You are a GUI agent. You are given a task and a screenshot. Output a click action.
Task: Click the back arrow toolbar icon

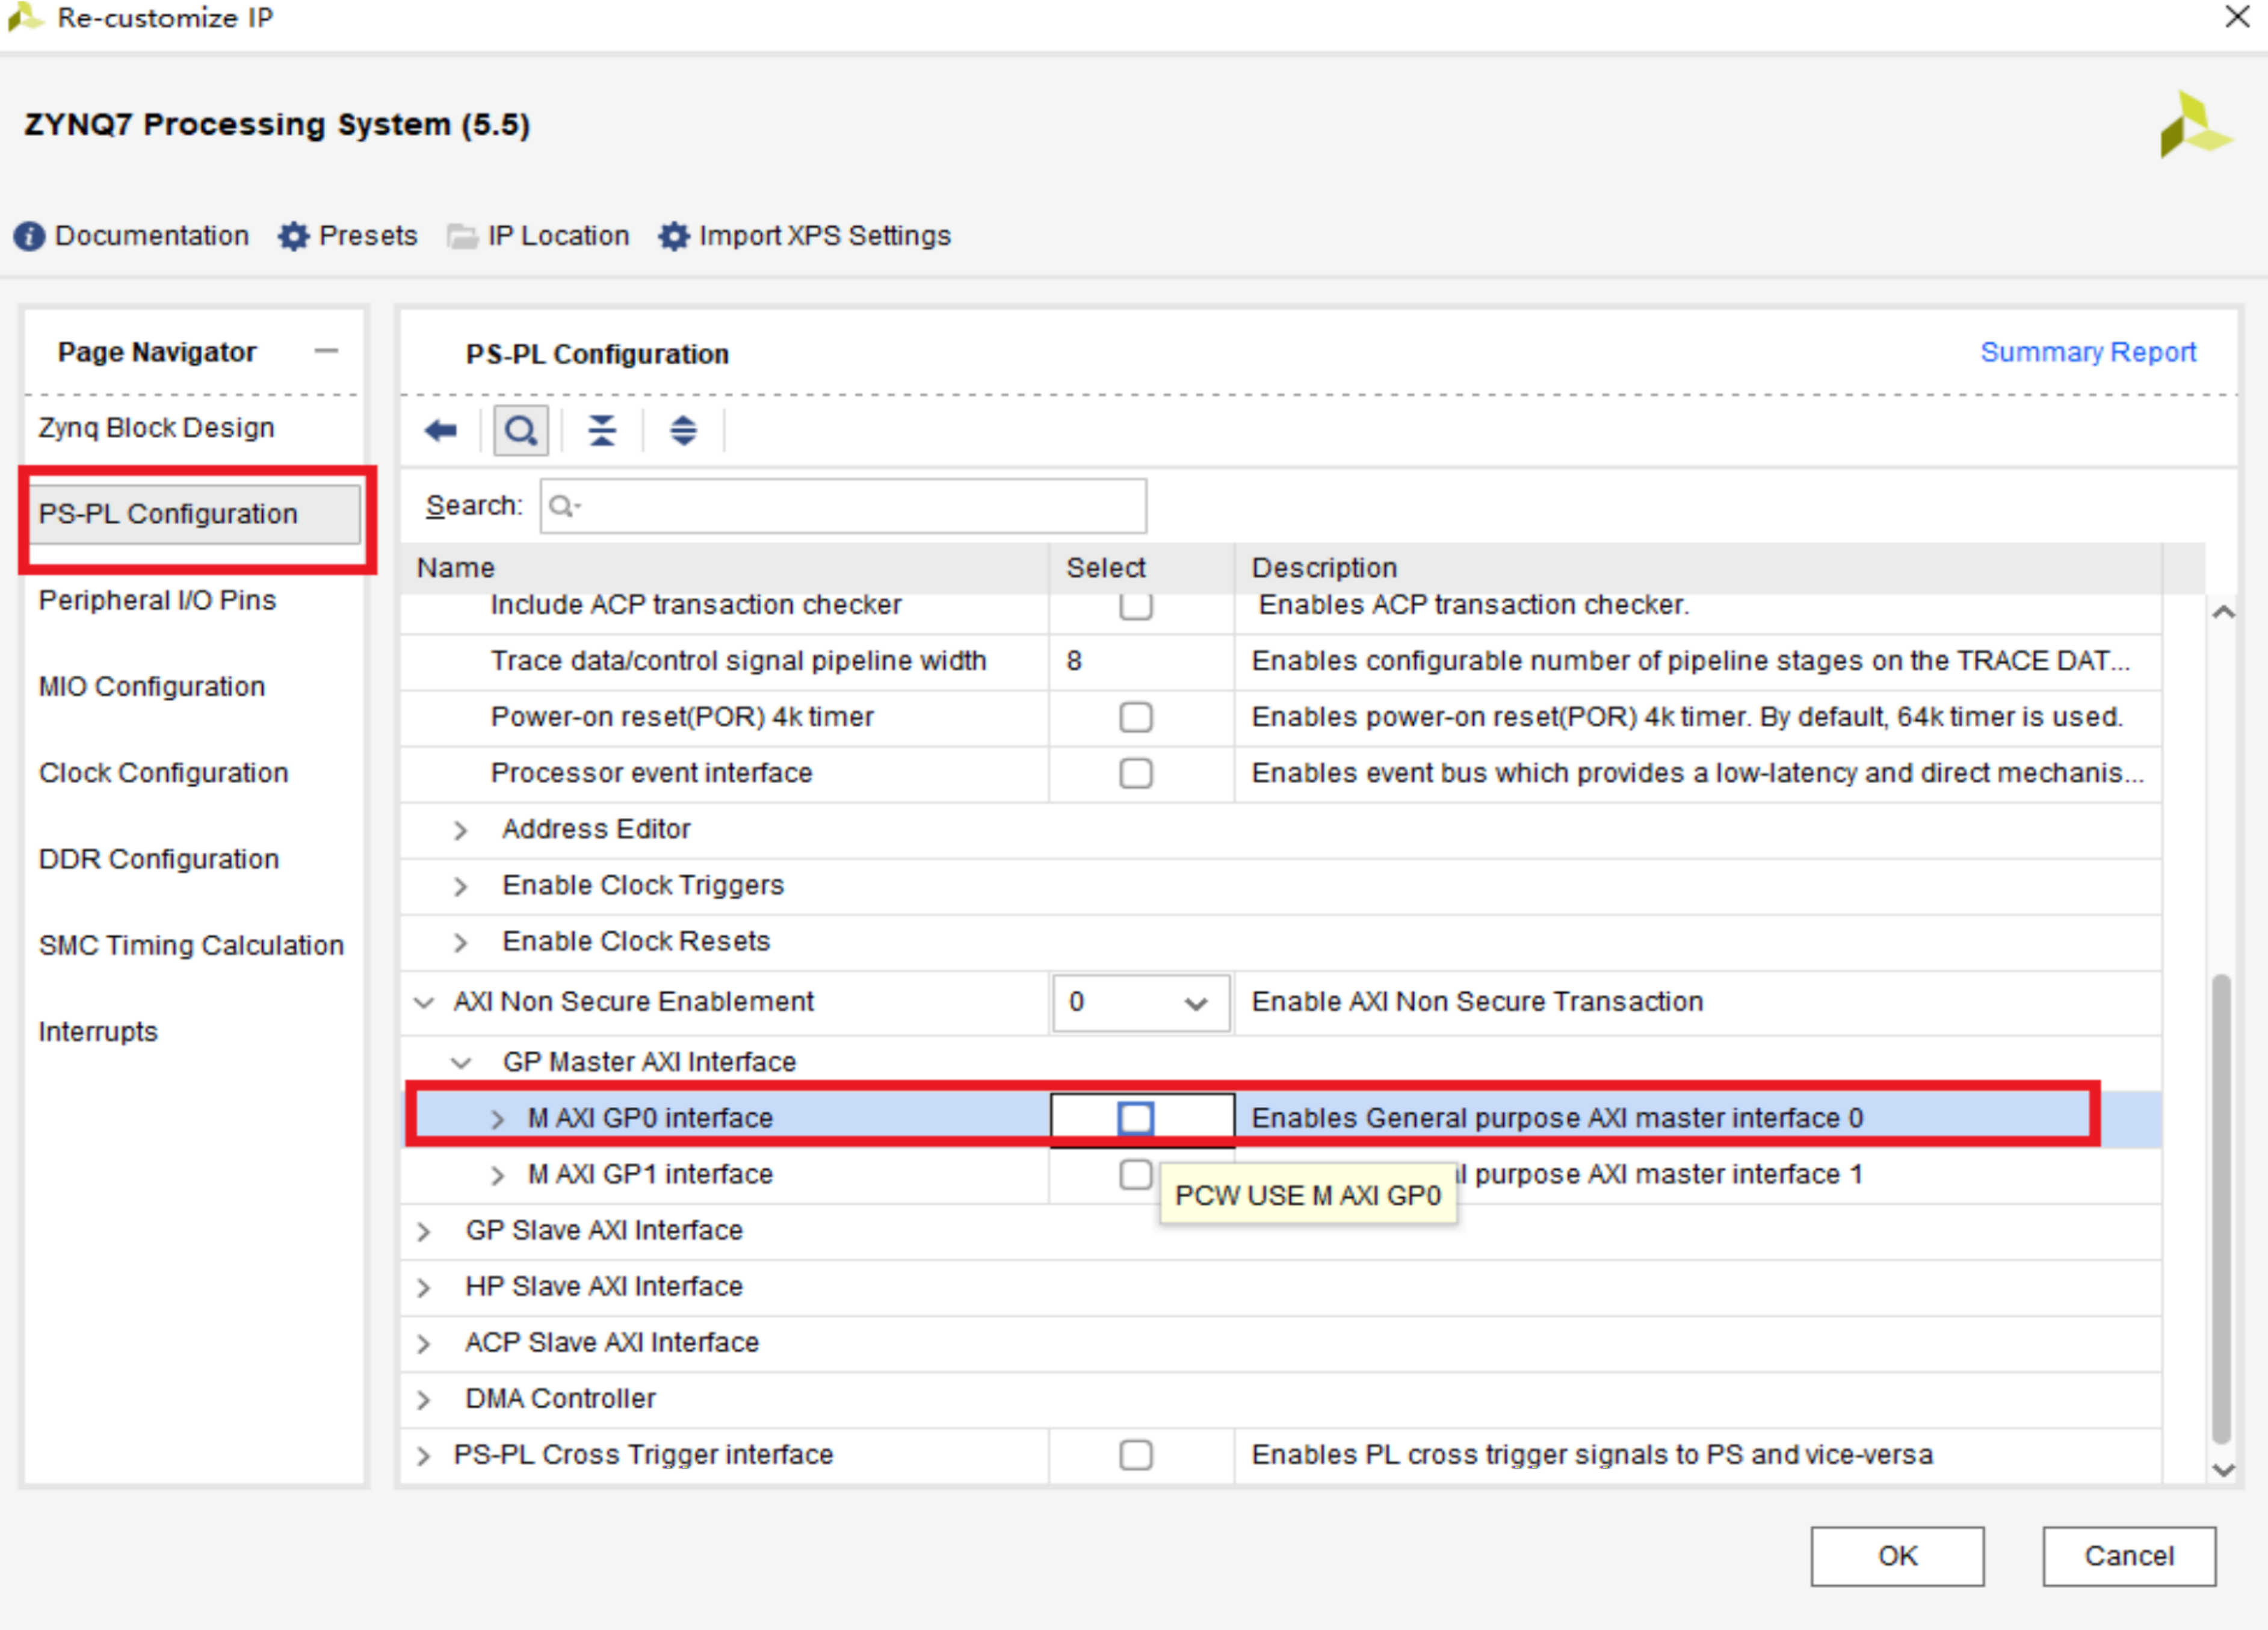tap(440, 431)
